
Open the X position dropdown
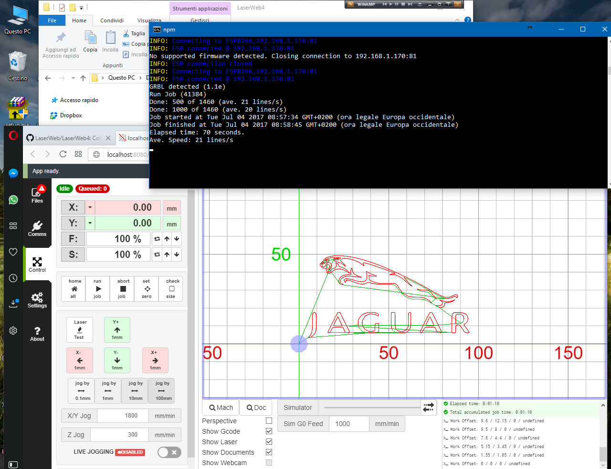(89, 207)
